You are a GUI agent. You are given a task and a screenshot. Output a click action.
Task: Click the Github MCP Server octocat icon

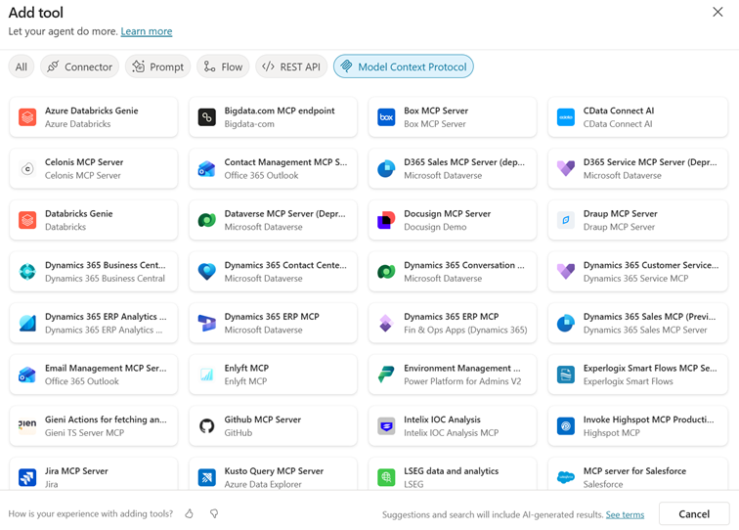pyautogui.click(x=207, y=426)
